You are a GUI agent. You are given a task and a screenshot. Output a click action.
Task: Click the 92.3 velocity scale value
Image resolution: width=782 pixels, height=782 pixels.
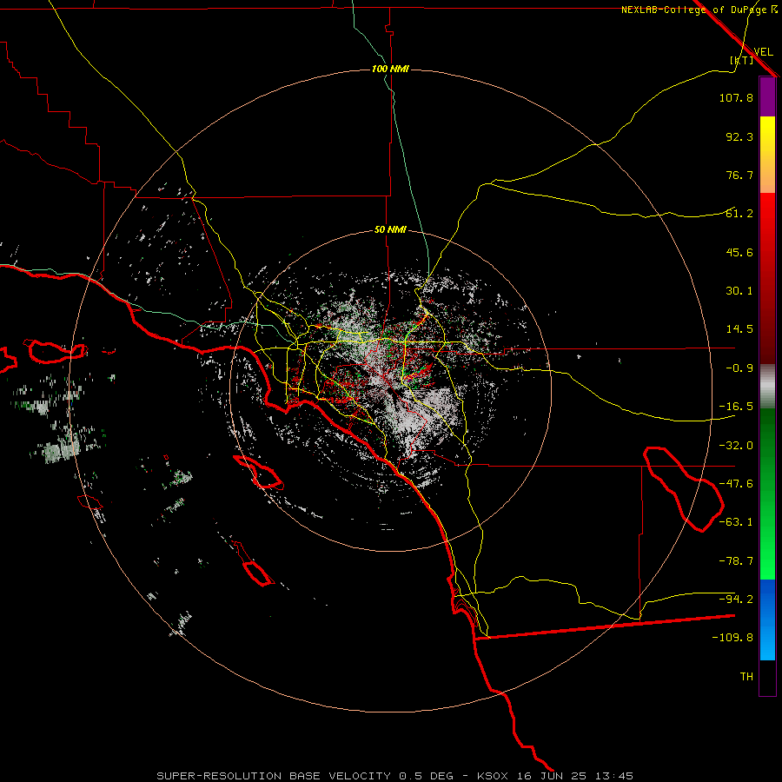739,136
